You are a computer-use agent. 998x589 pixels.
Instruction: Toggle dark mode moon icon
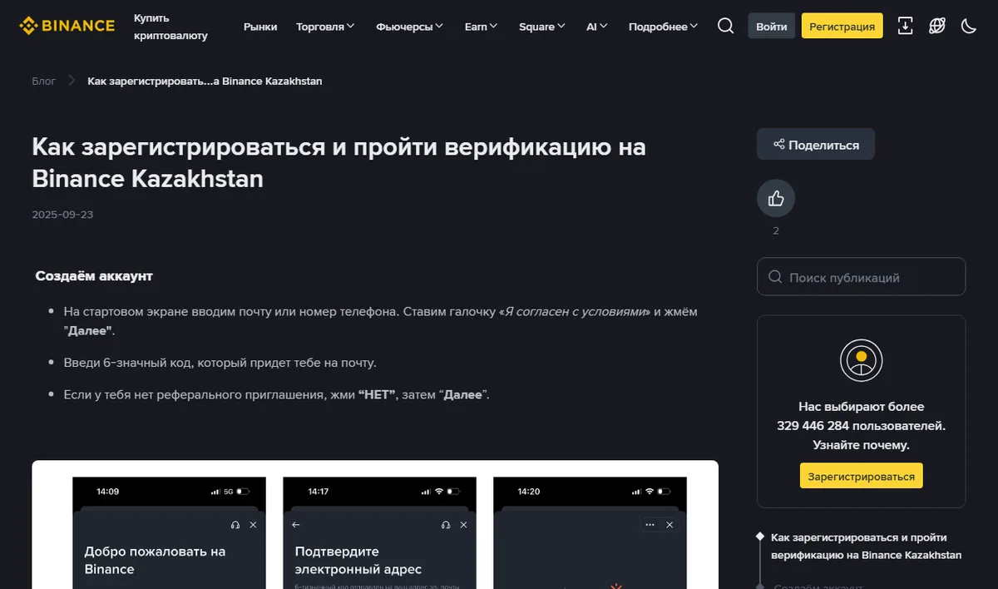[x=969, y=26]
